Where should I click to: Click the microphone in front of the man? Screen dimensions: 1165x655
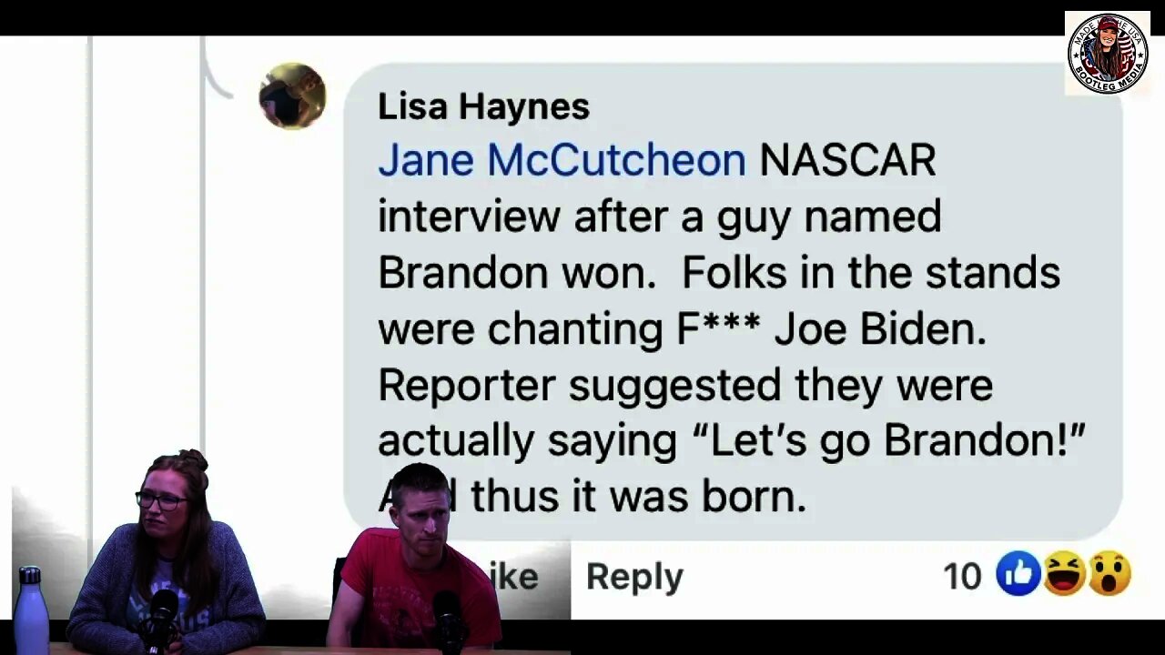coord(447,619)
